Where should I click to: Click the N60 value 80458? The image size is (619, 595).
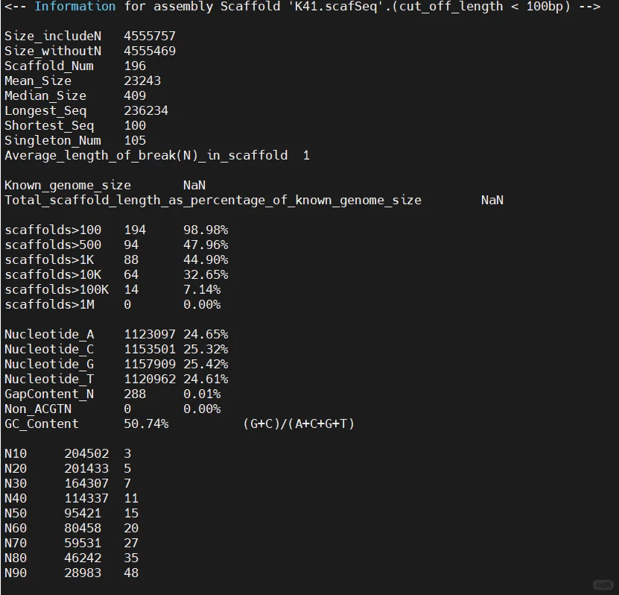click(83, 528)
